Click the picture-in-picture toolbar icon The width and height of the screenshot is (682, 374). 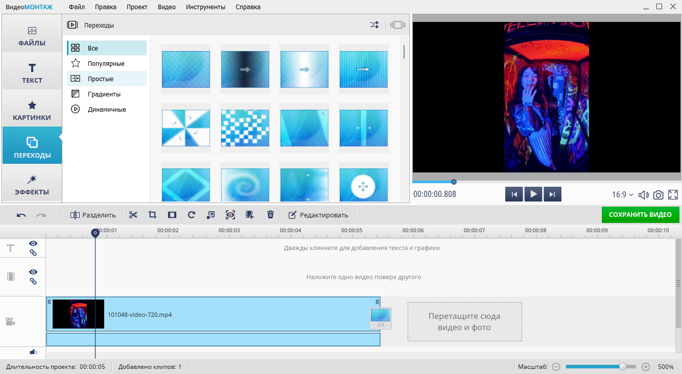210,215
